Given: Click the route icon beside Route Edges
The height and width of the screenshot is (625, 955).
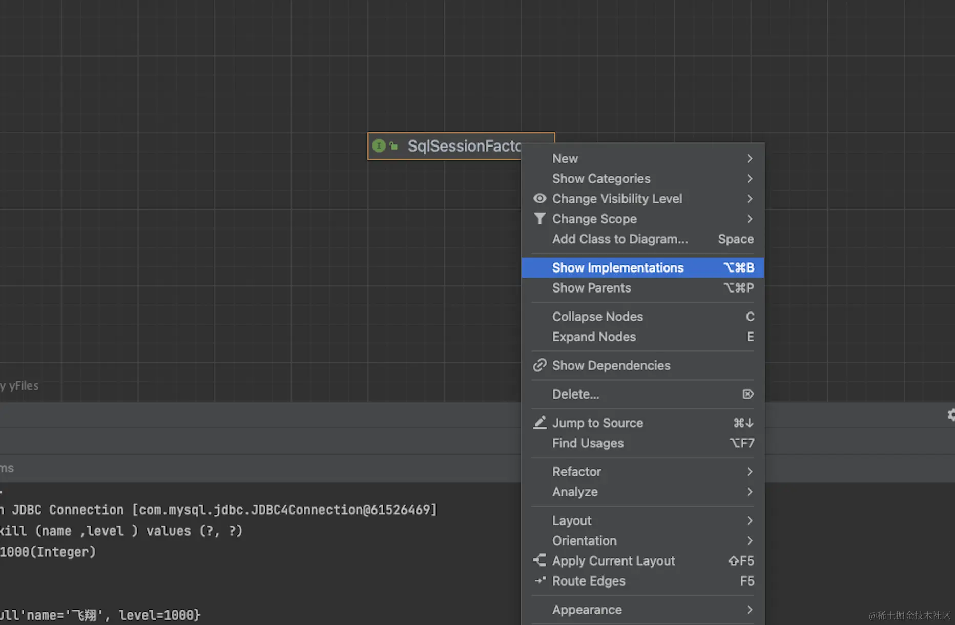Looking at the screenshot, I should point(539,581).
